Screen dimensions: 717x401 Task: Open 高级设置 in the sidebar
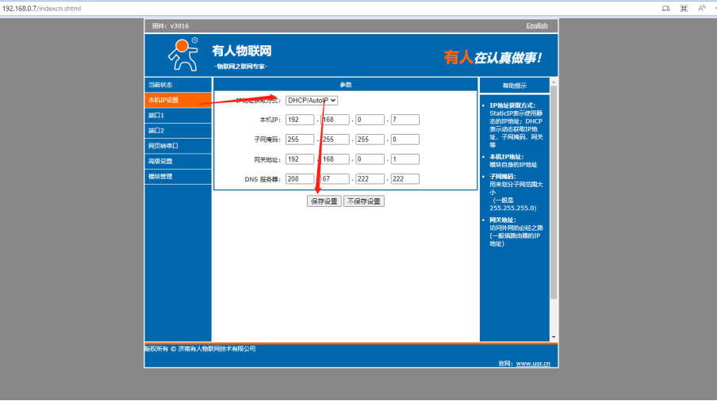(x=178, y=161)
